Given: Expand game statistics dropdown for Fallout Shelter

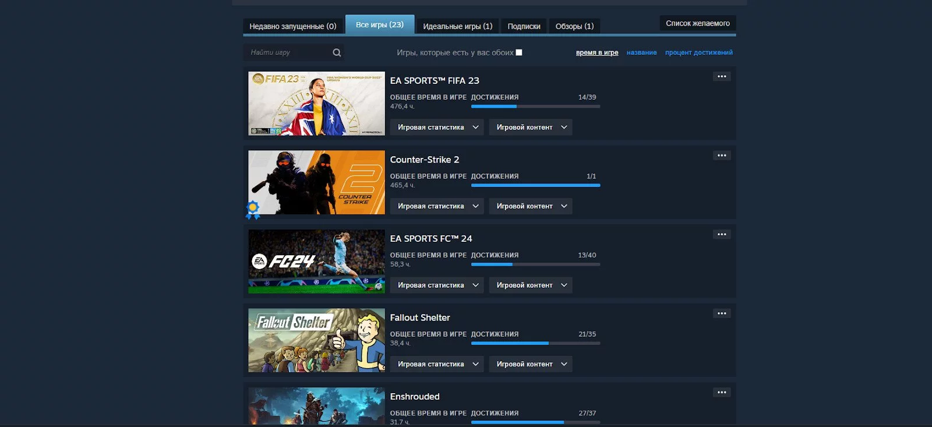Looking at the screenshot, I should tap(436, 364).
